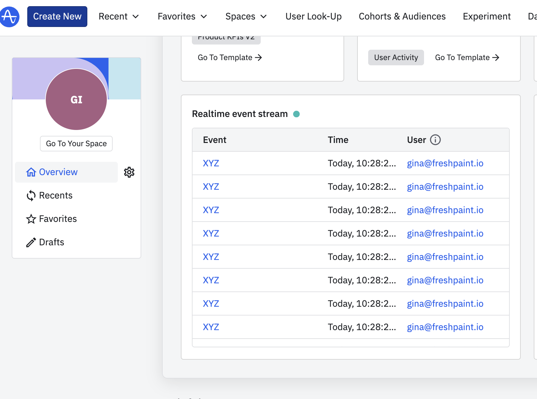Screen dimensions: 537x399
Task: Open User Look-Up from navigation
Action: 313,17
